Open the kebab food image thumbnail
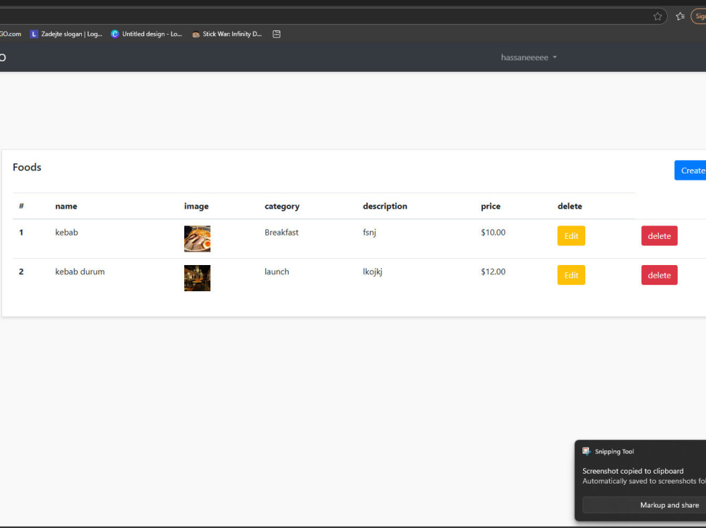 point(197,239)
